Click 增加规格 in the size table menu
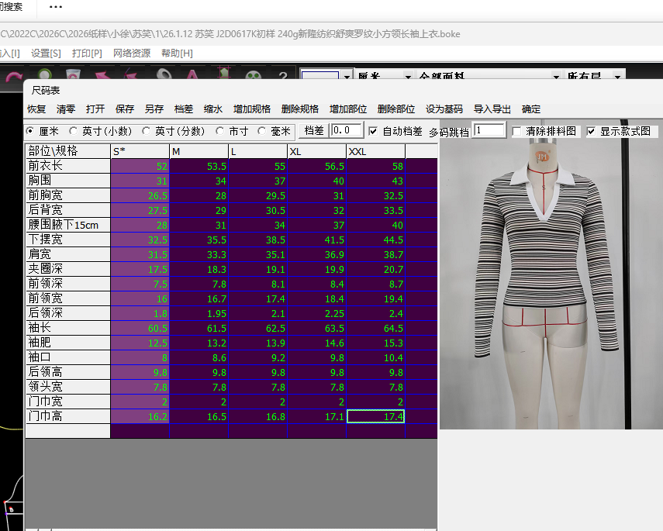 pos(252,109)
